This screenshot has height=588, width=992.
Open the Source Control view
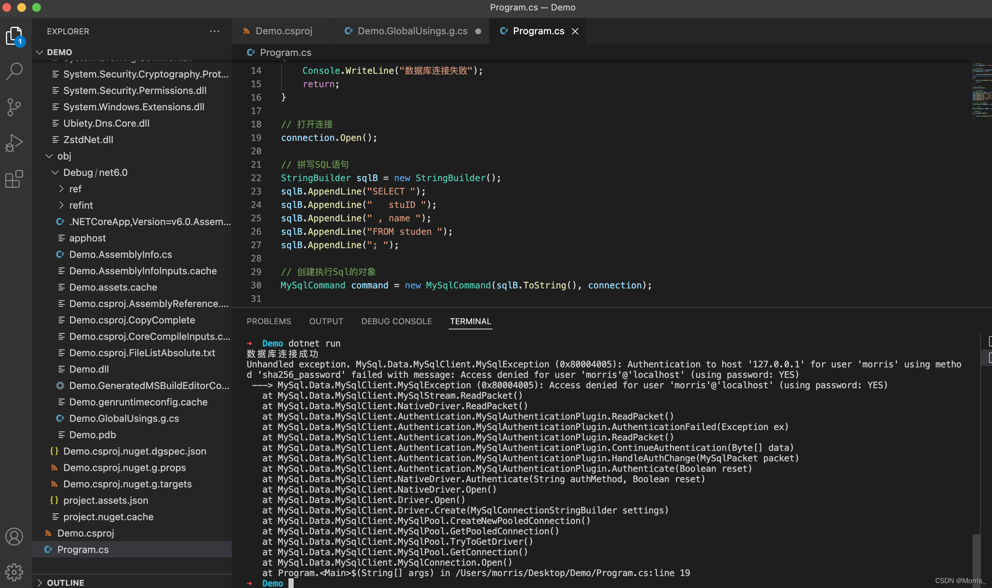[14, 107]
